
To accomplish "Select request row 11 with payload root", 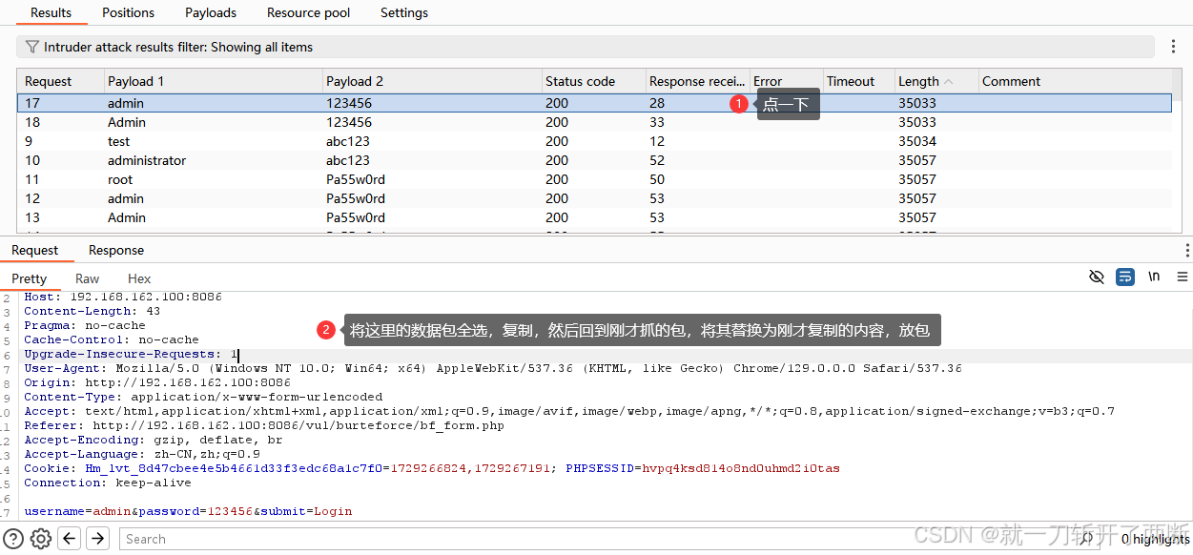I will (x=594, y=179).
